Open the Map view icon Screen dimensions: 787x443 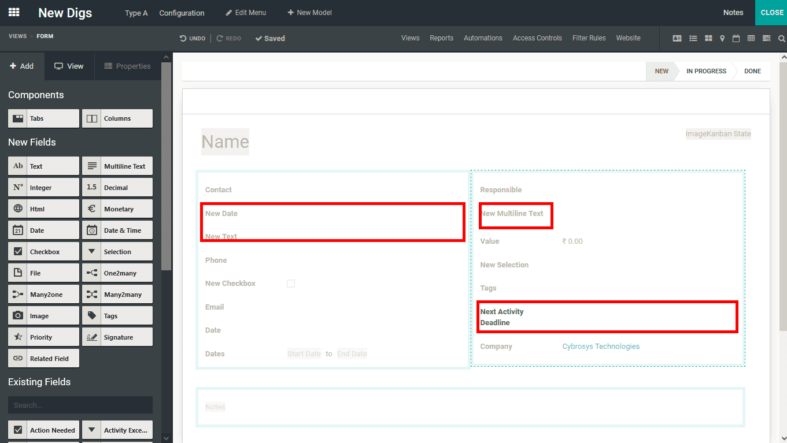[x=722, y=38]
